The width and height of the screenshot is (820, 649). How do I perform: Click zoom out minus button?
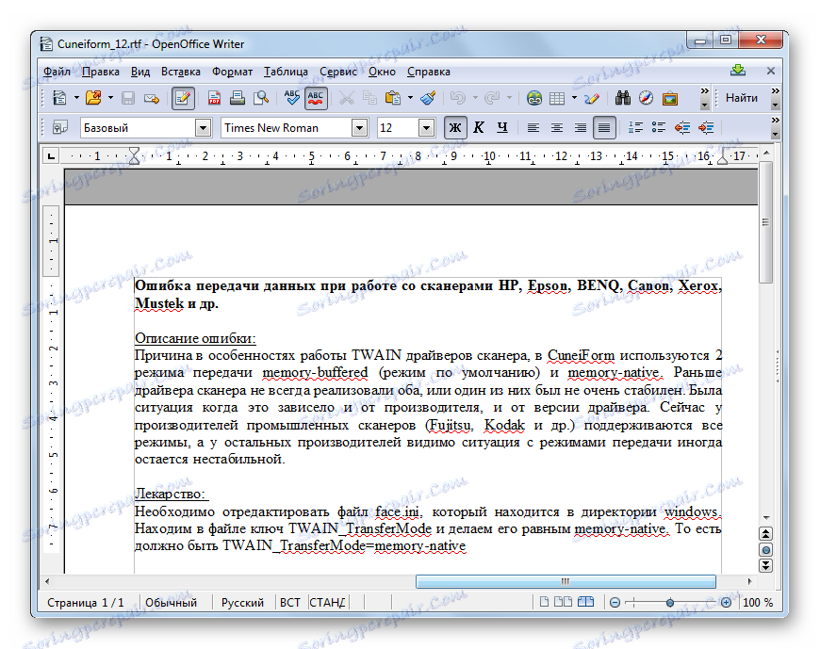pyautogui.click(x=615, y=603)
